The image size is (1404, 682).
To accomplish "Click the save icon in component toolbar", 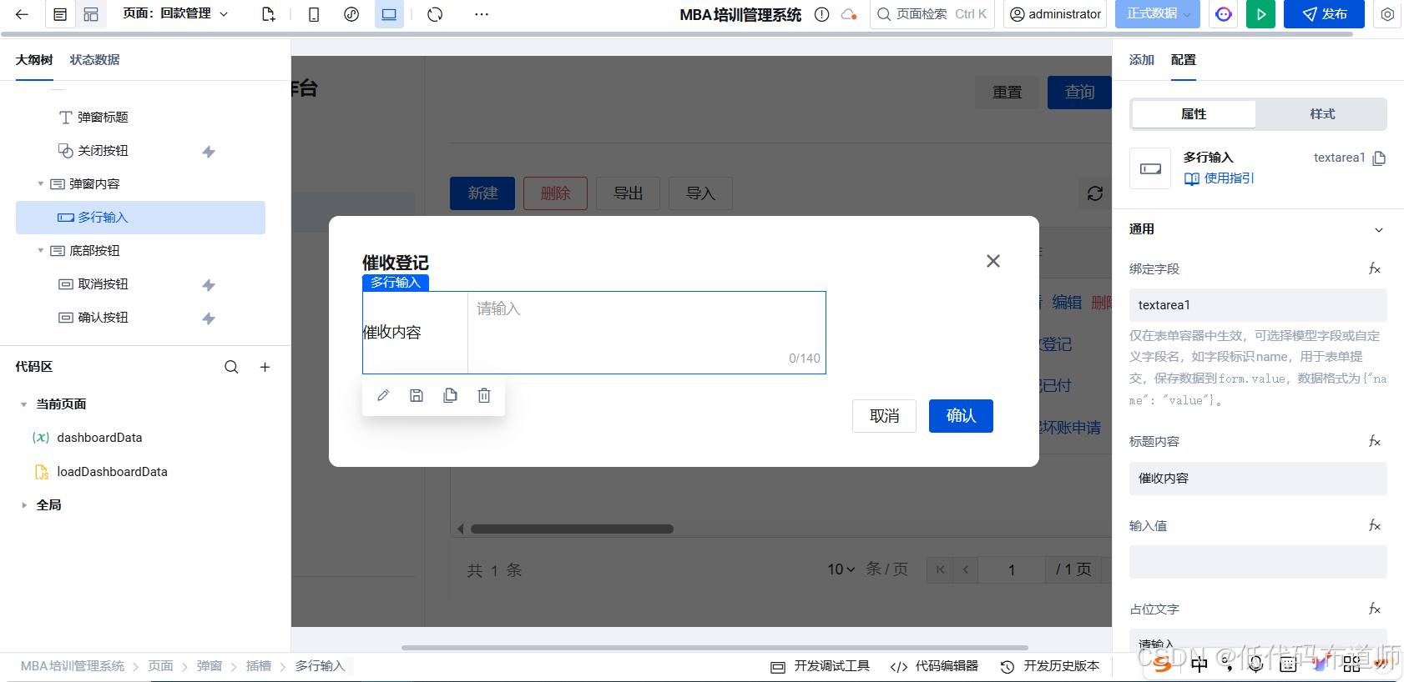I will coord(417,395).
